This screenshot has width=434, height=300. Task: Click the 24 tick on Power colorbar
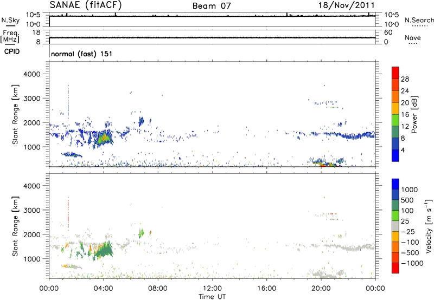tap(405, 91)
